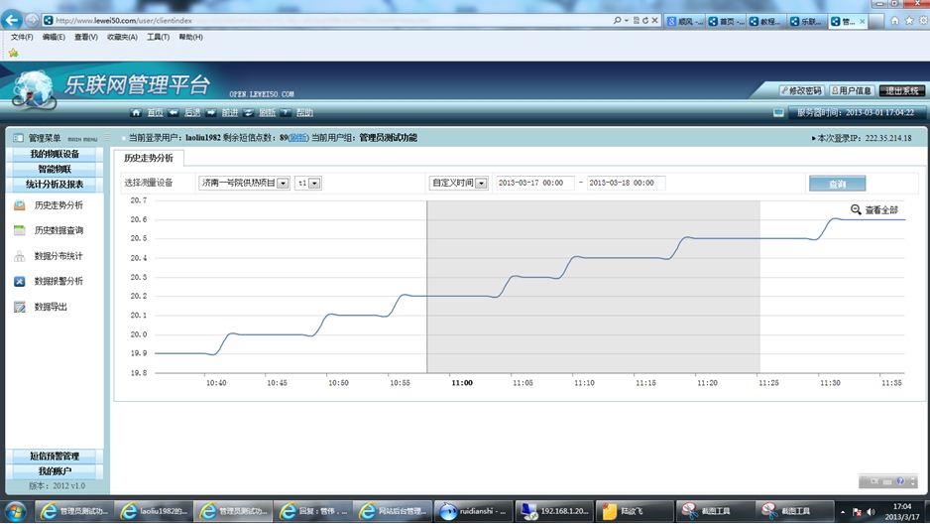This screenshot has width=930, height=524.
Task: Click the 退出系统 logout button
Action: coord(902,90)
